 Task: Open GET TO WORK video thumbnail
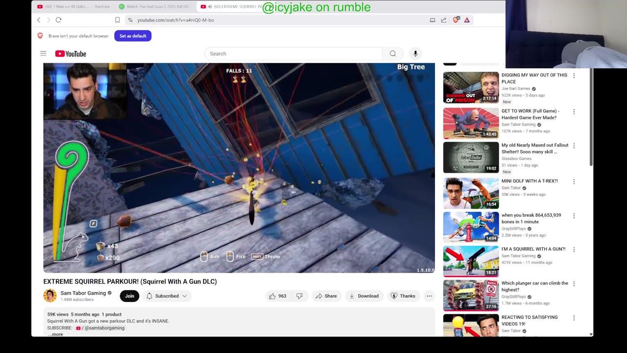[471, 124]
